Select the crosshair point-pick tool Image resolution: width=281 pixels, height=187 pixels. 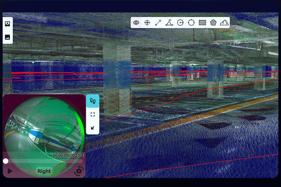click(x=147, y=23)
